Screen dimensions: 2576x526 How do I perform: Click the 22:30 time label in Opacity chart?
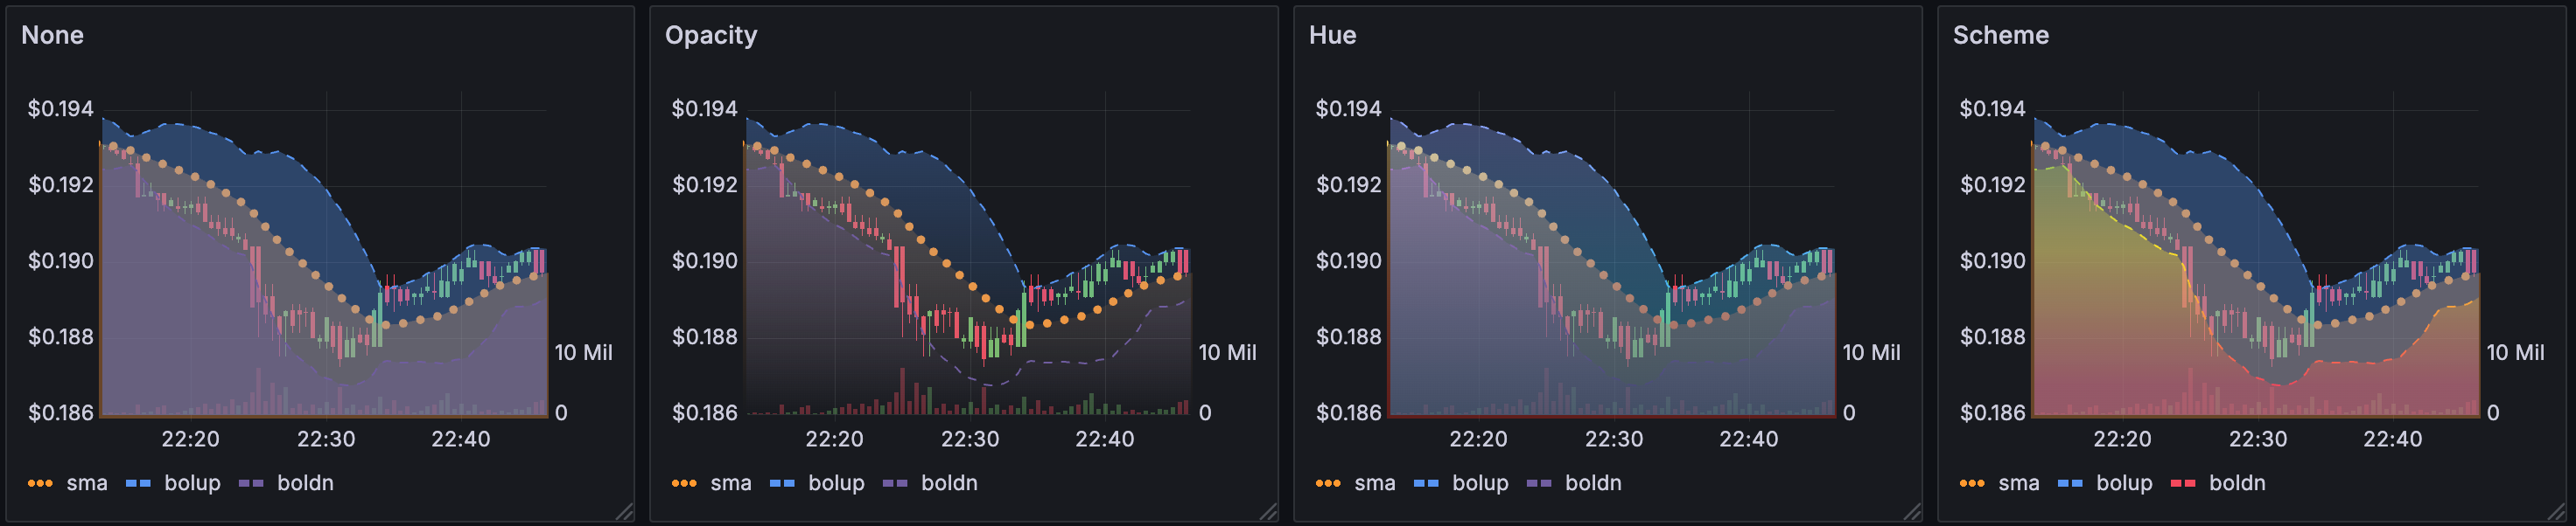pos(969,439)
